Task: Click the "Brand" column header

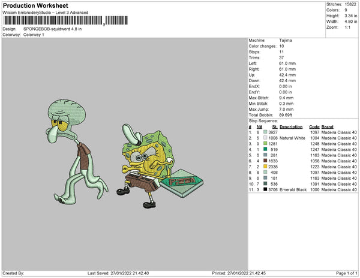Action: [327, 127]
